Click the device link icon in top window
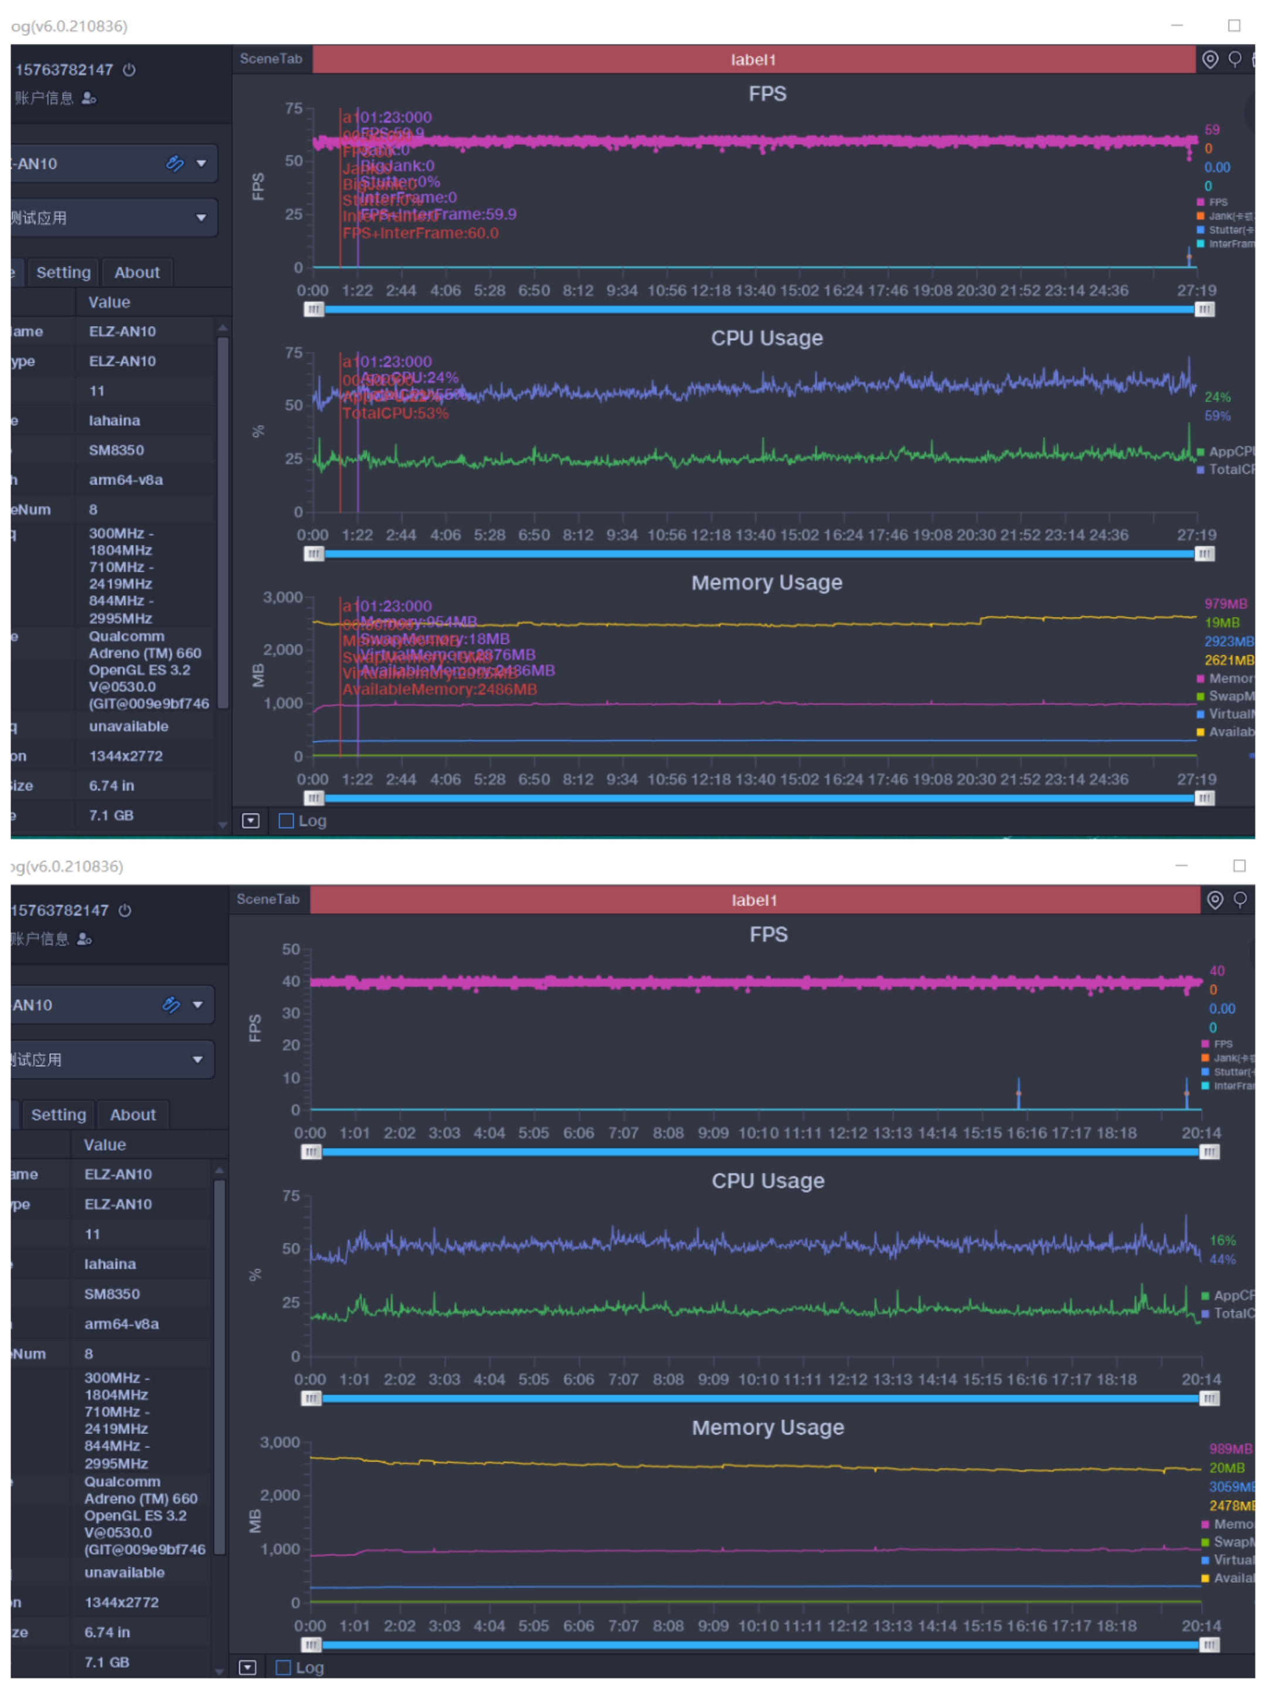The width and height of the screenshot is (1266, 1689). [x=175, y=164]
